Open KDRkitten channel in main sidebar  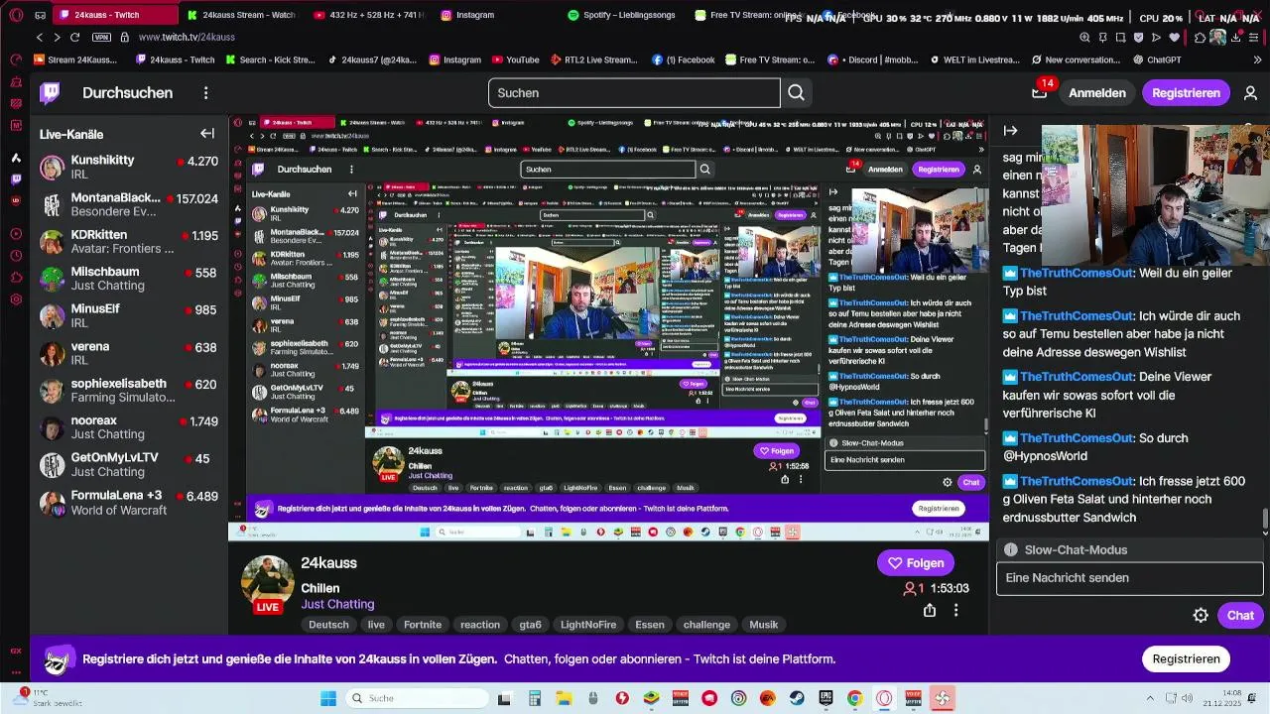(129, 242)
